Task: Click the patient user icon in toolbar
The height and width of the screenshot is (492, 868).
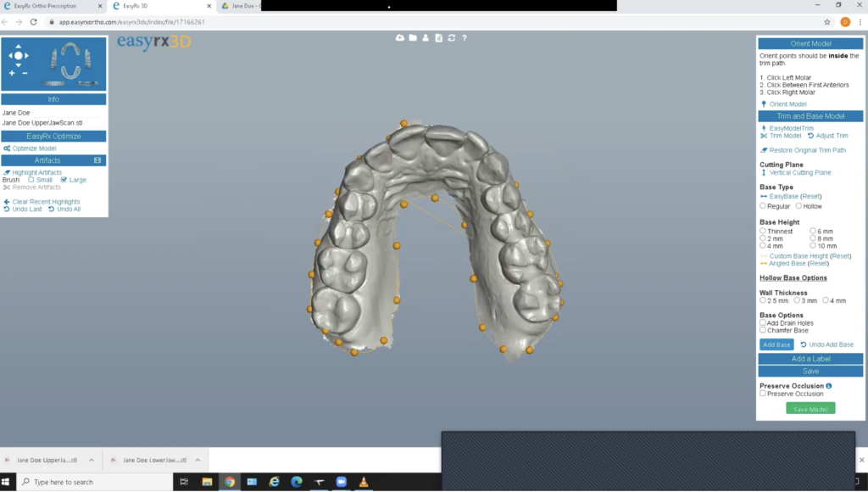Action: pyautogui.click(x=426, y=37)
